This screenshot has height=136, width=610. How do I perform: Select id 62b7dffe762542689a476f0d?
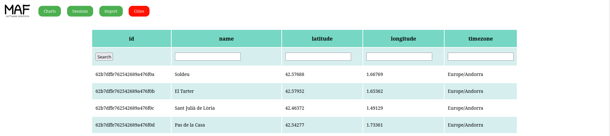point(125,125)
